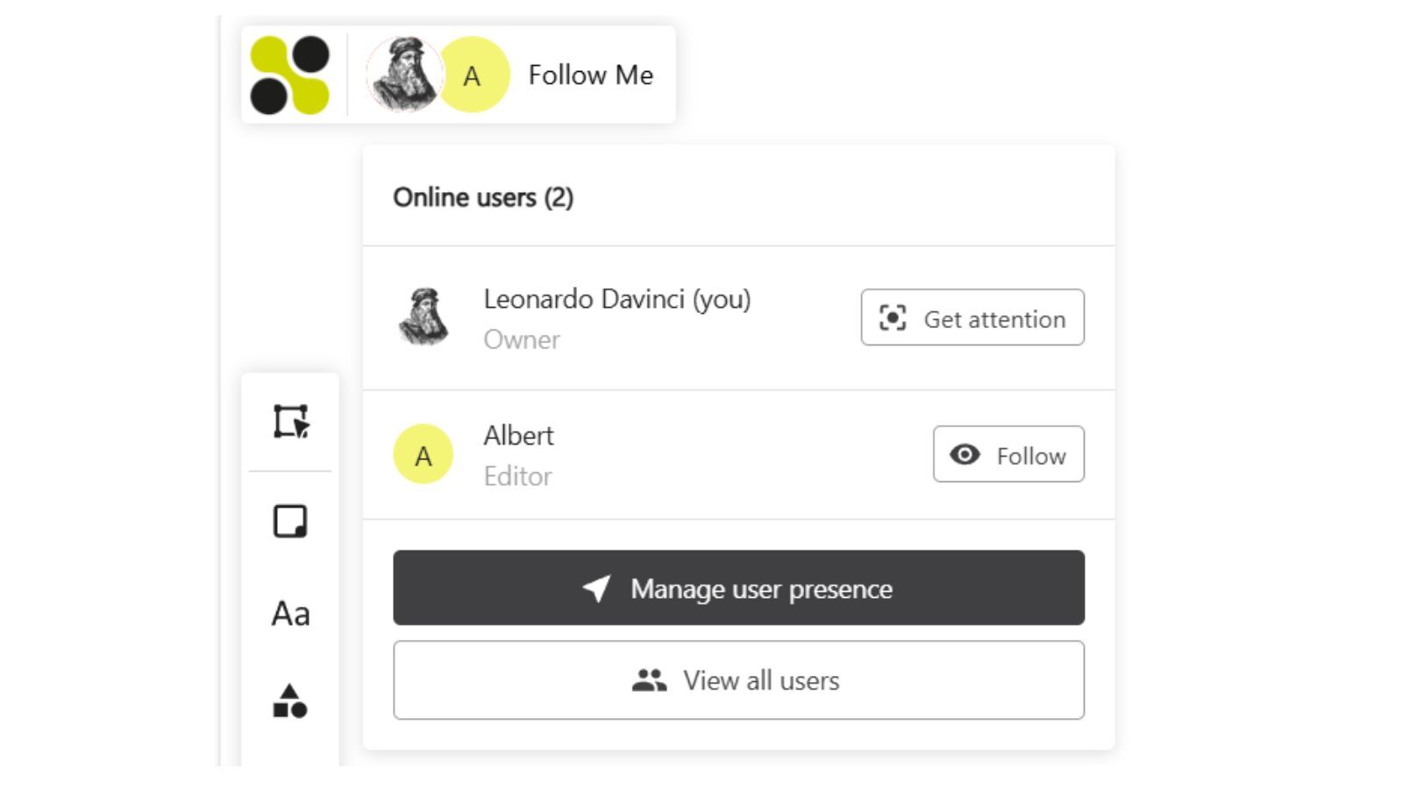Viewport: 1403px width, 789px height.
Task: Click the crosshair icon on Get attention
Action: tap(891, 317)
